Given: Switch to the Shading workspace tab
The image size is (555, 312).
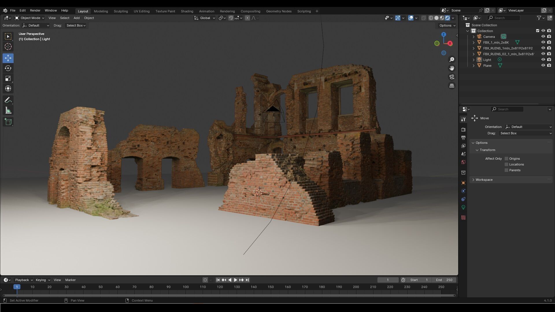Looking at the screenshot, I should click(187, 11).
